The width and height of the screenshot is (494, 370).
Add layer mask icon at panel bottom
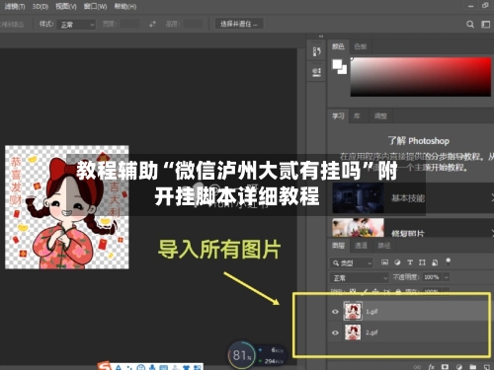(445, 367)
